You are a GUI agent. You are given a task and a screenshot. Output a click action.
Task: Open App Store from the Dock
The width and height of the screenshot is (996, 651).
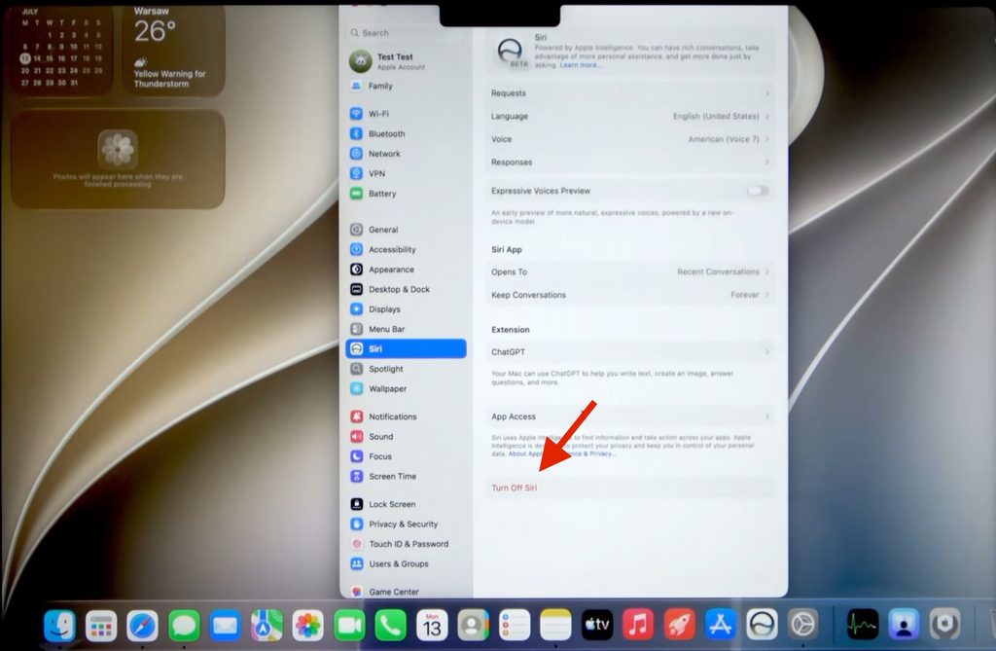[x=721, y=627]
